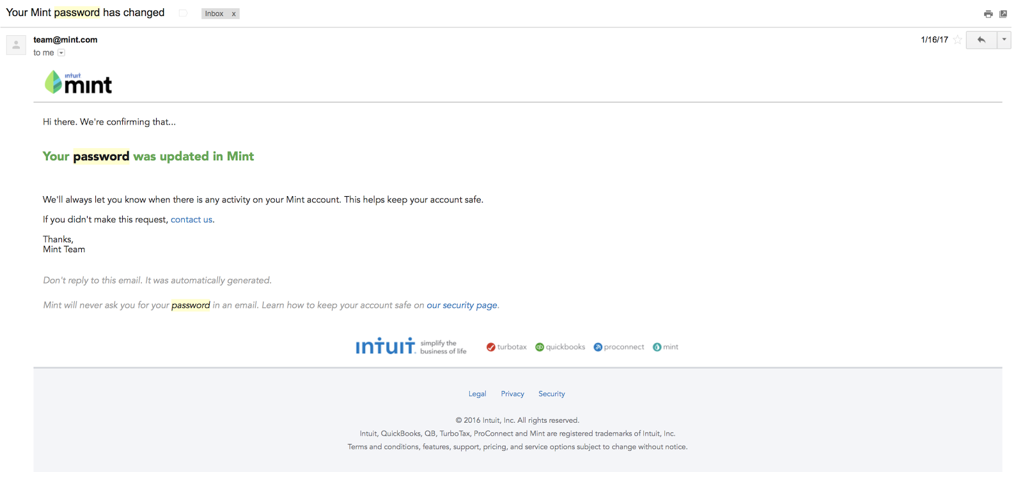Click 'Hi there. We're confirming that...' text
Viewport: 1023px width, 479px height.
pyautogui.click(x=109, y=122)
